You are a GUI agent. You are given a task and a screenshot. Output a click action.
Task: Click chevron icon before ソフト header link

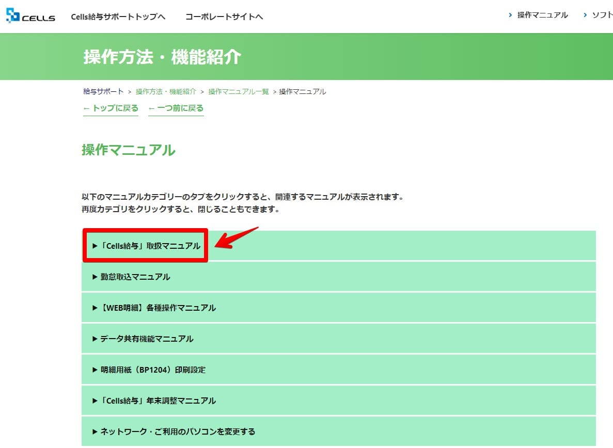click(x=585, y=15)
